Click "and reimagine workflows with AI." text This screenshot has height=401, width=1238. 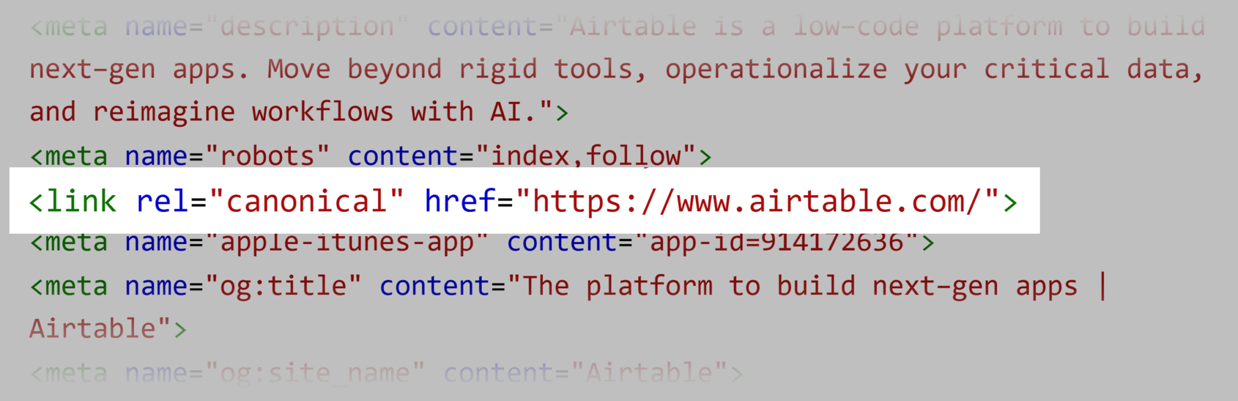pos(283,112)
